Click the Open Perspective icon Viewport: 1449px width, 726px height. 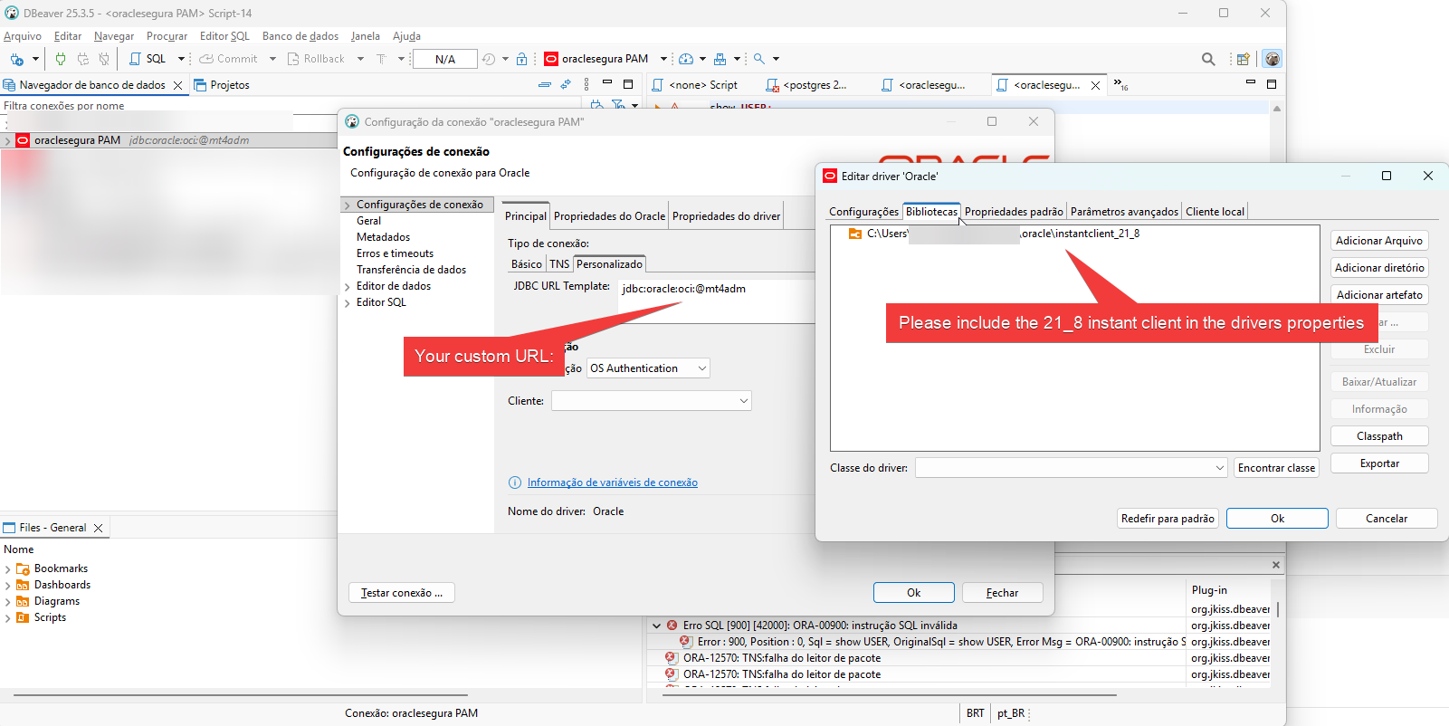tap(1244, 59)
